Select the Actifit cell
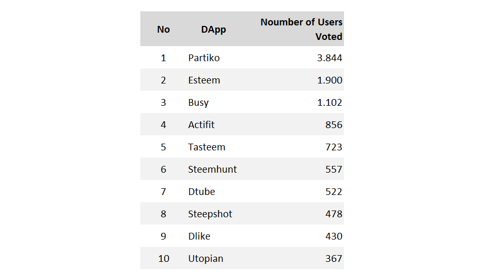Screen dimensions: 488x280 pos(201,125)
